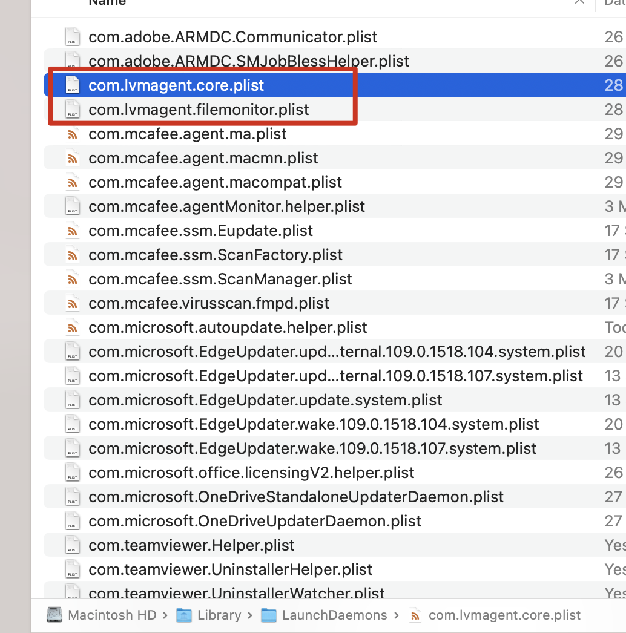The image size is (626, 633).
Task: Toggle sort order arrow in Name column header
Action: 579,2
